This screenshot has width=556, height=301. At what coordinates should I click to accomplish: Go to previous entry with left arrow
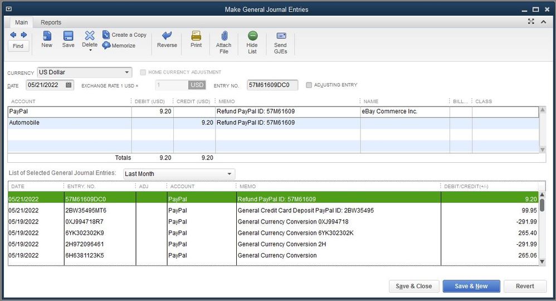[x=13, y=35]
